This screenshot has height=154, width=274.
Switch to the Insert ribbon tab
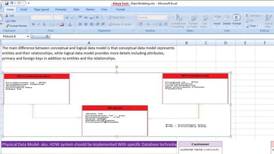(x=24, y=9)
